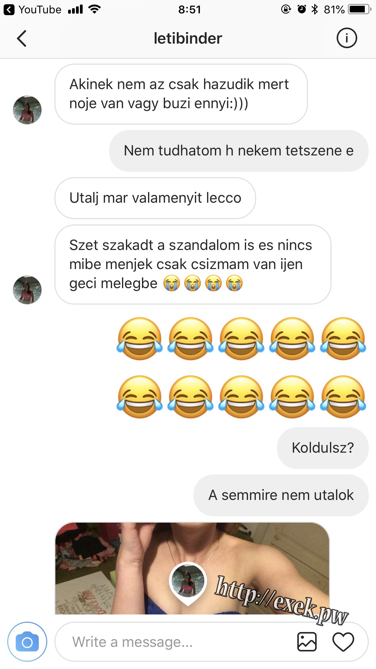Tap the profile avatar beside the 'Szet szakadt' message

27,290
